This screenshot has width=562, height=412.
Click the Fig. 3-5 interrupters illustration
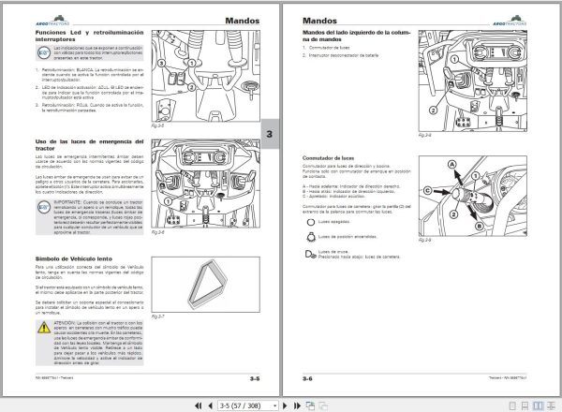point(206,76)
